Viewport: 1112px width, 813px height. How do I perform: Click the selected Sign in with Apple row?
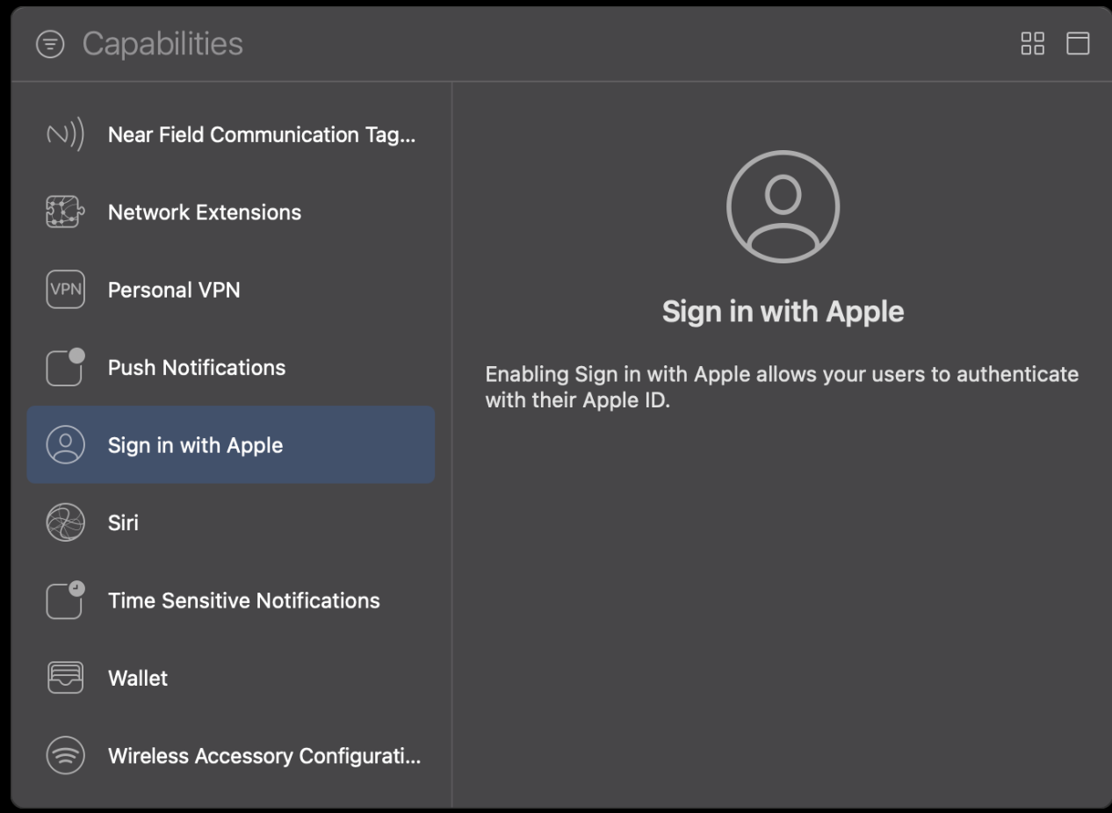[231, 444]
